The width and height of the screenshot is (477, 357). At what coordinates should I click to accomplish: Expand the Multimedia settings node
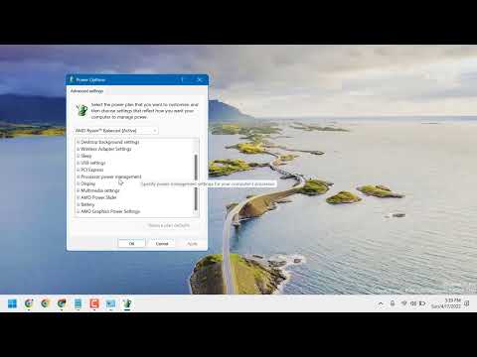pyautogui.click(x=79, y=190)
